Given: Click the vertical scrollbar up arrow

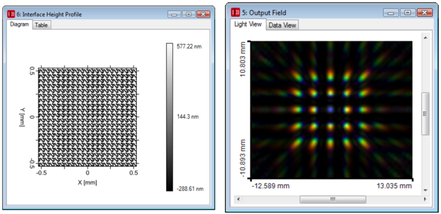Looking at the screenshot, I should point(425,38).
